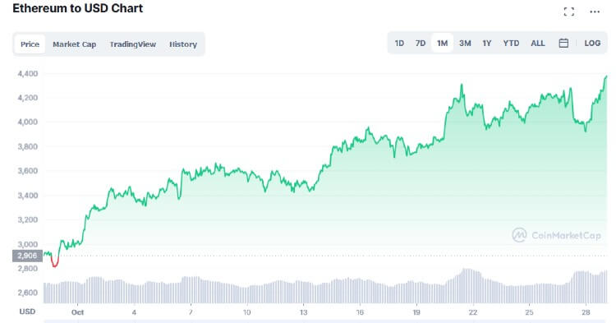Open the fullscreen chart view icon
Image resolution: width=616 pixels, height=323 pixels.
(x=568, y=12)
